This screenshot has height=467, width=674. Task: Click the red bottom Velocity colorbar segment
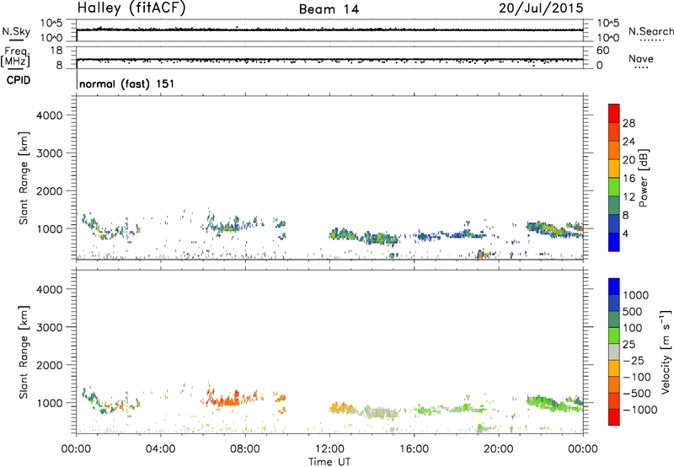[x=614, y=417]
